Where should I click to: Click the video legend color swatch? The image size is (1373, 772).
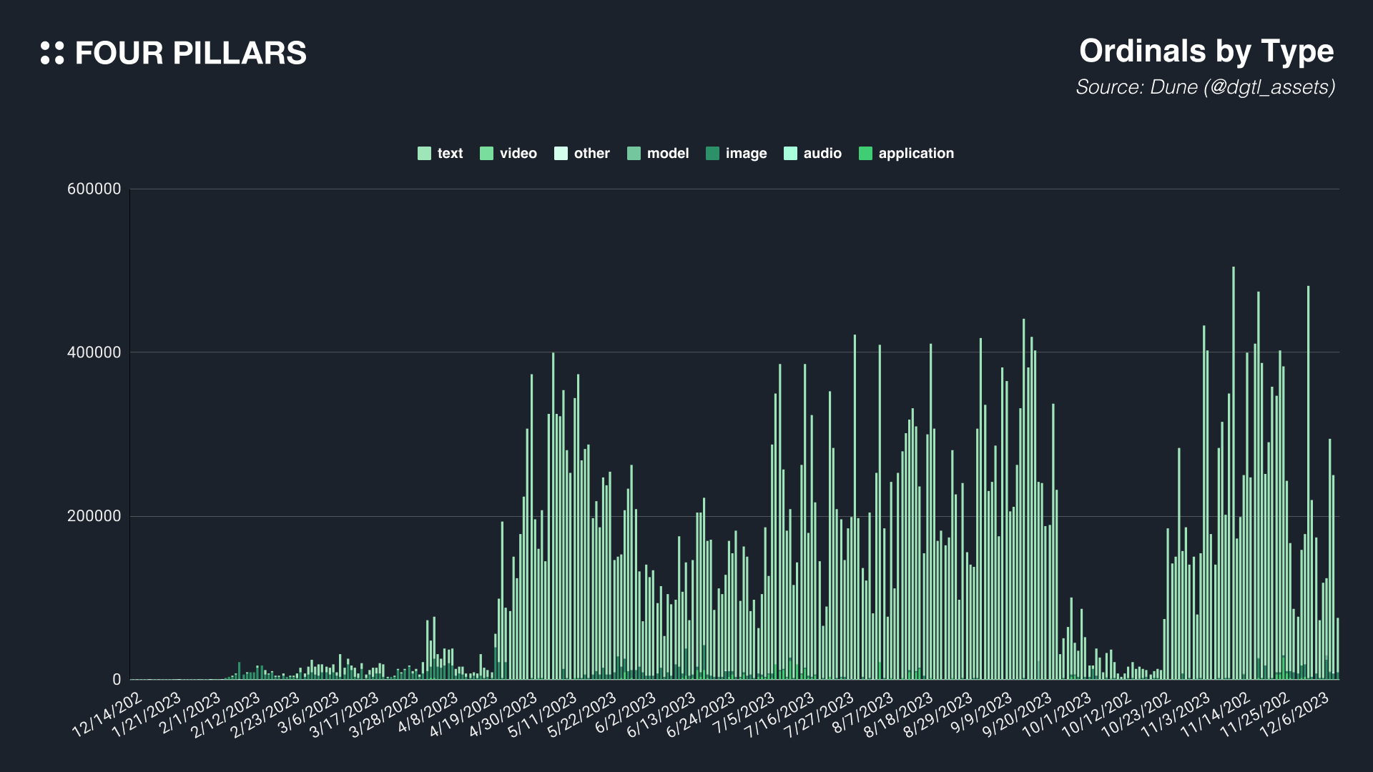tap(486, 154)
